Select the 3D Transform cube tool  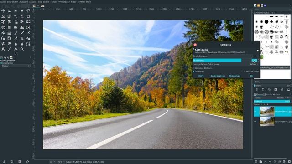pos(3,27)
